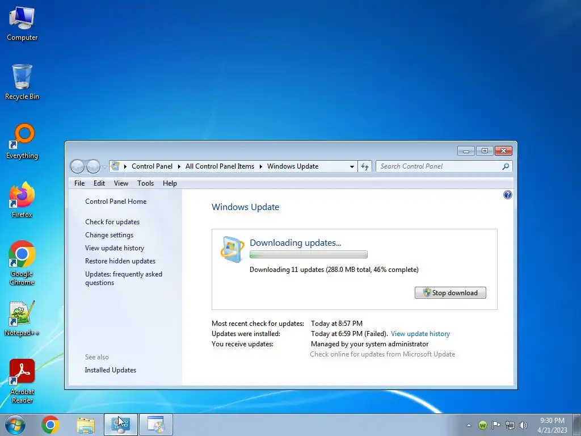Viewport: 581px width, 436px height.
Task: Click the Show desktop strip
Action: tap(577, 425)
